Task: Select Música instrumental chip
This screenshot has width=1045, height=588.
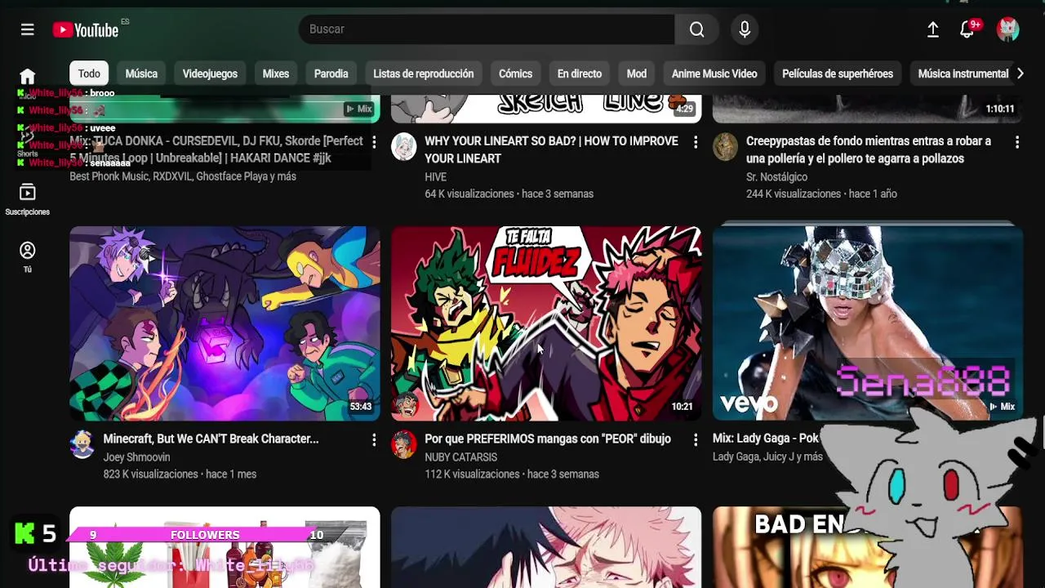Action: [963, 73]
